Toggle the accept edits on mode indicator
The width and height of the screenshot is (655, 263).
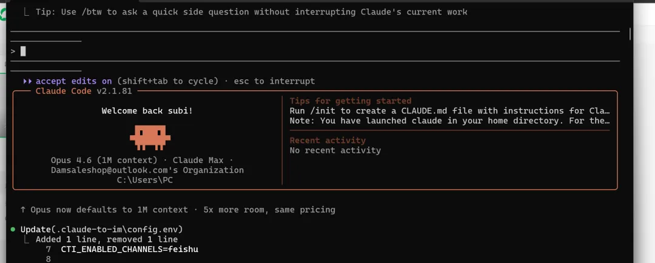73,81
